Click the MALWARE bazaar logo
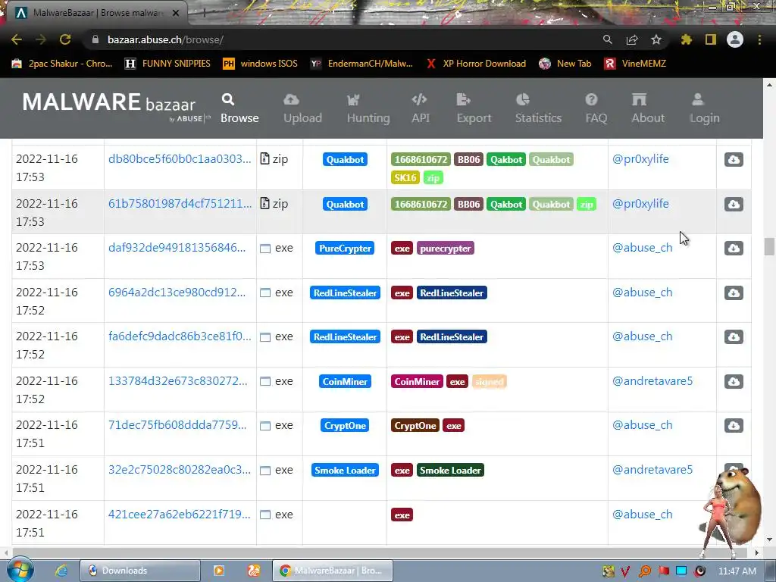Image resolution: width=776 pixels, height=582 pixels. click(116, 106)
